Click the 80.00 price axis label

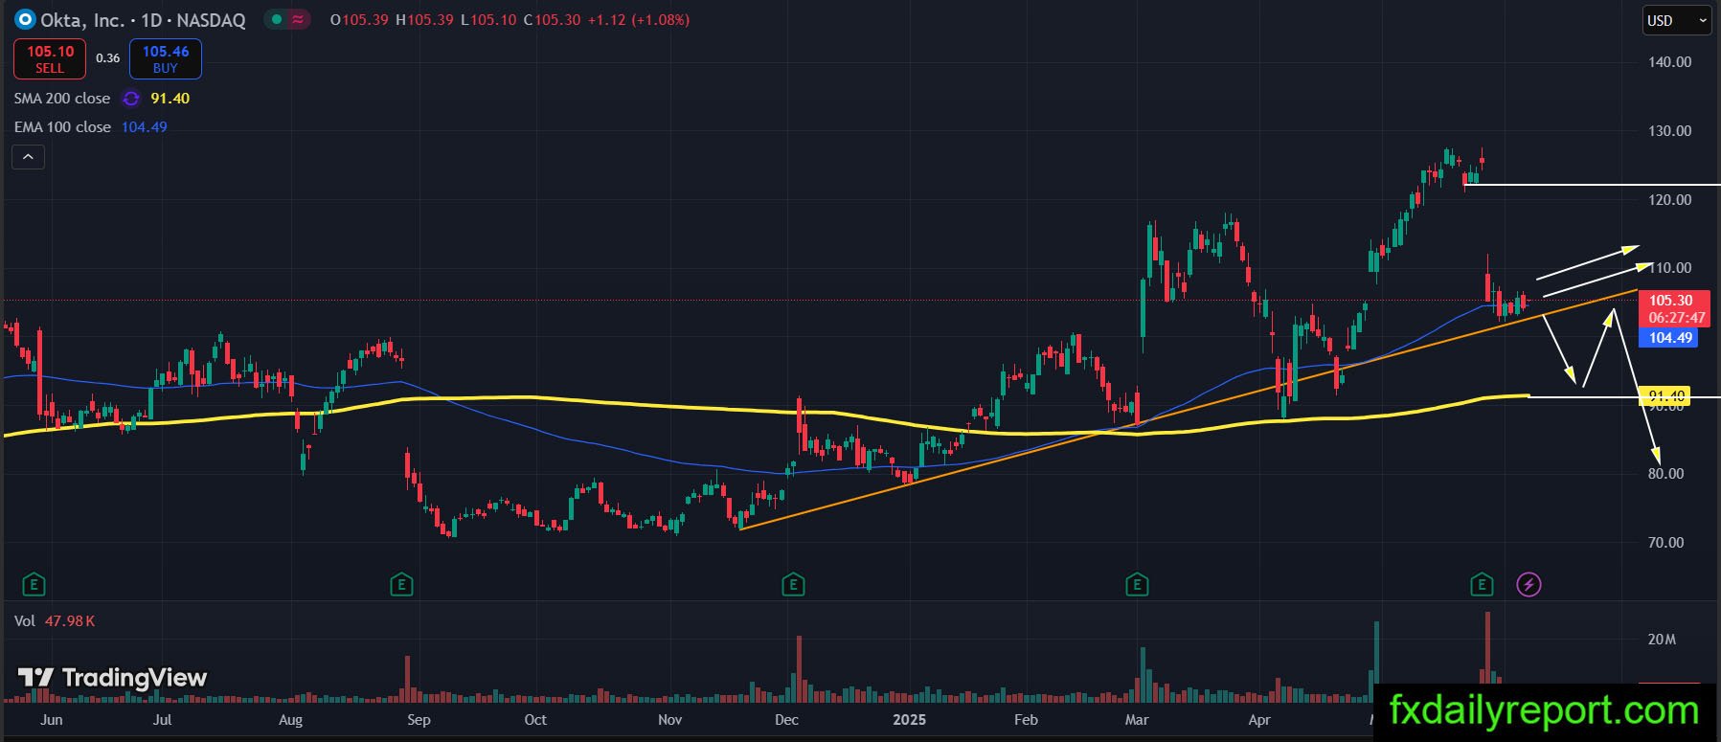pyautogui.click(x=1665, y=474)
